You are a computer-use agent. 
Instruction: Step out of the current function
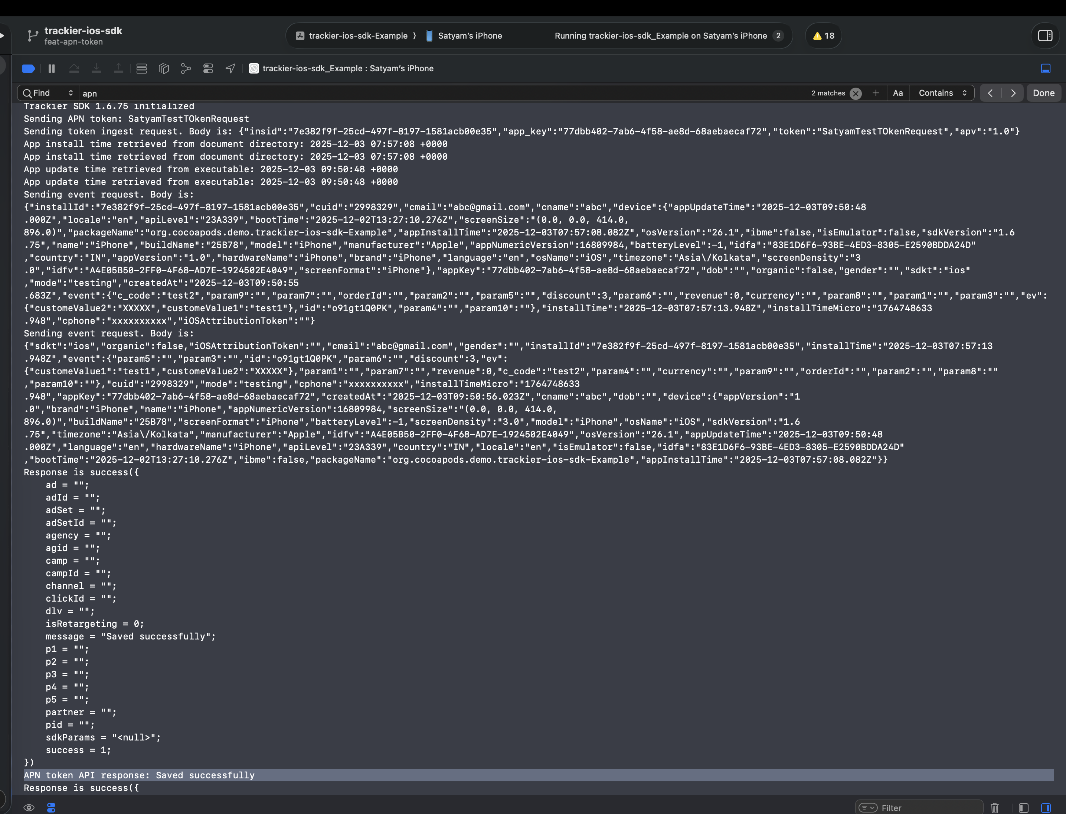[x=119, y=68]
